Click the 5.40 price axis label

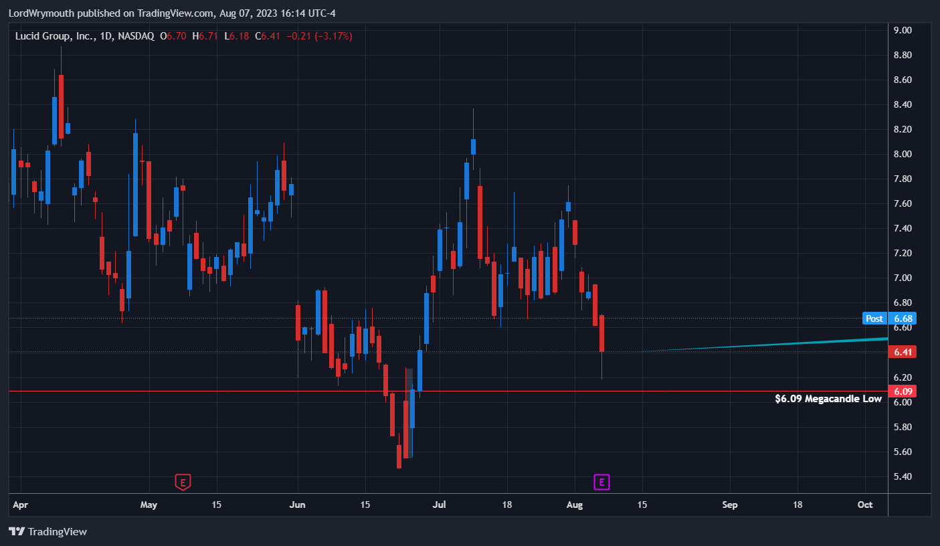point(903,476)
